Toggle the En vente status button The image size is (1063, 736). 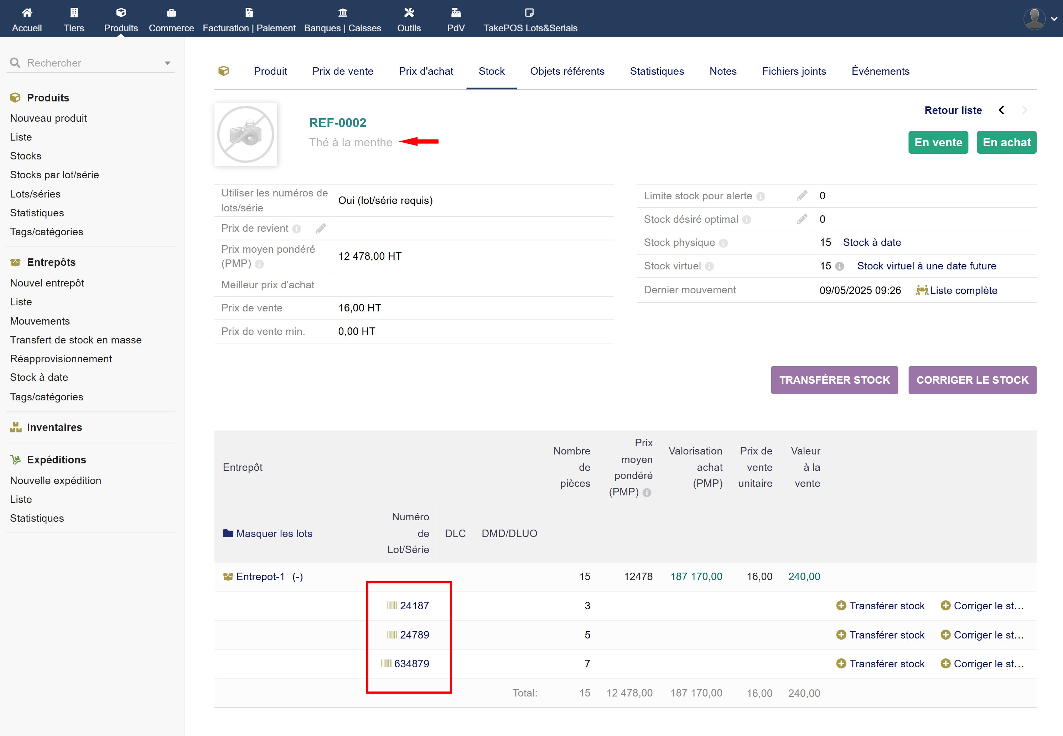938,142
